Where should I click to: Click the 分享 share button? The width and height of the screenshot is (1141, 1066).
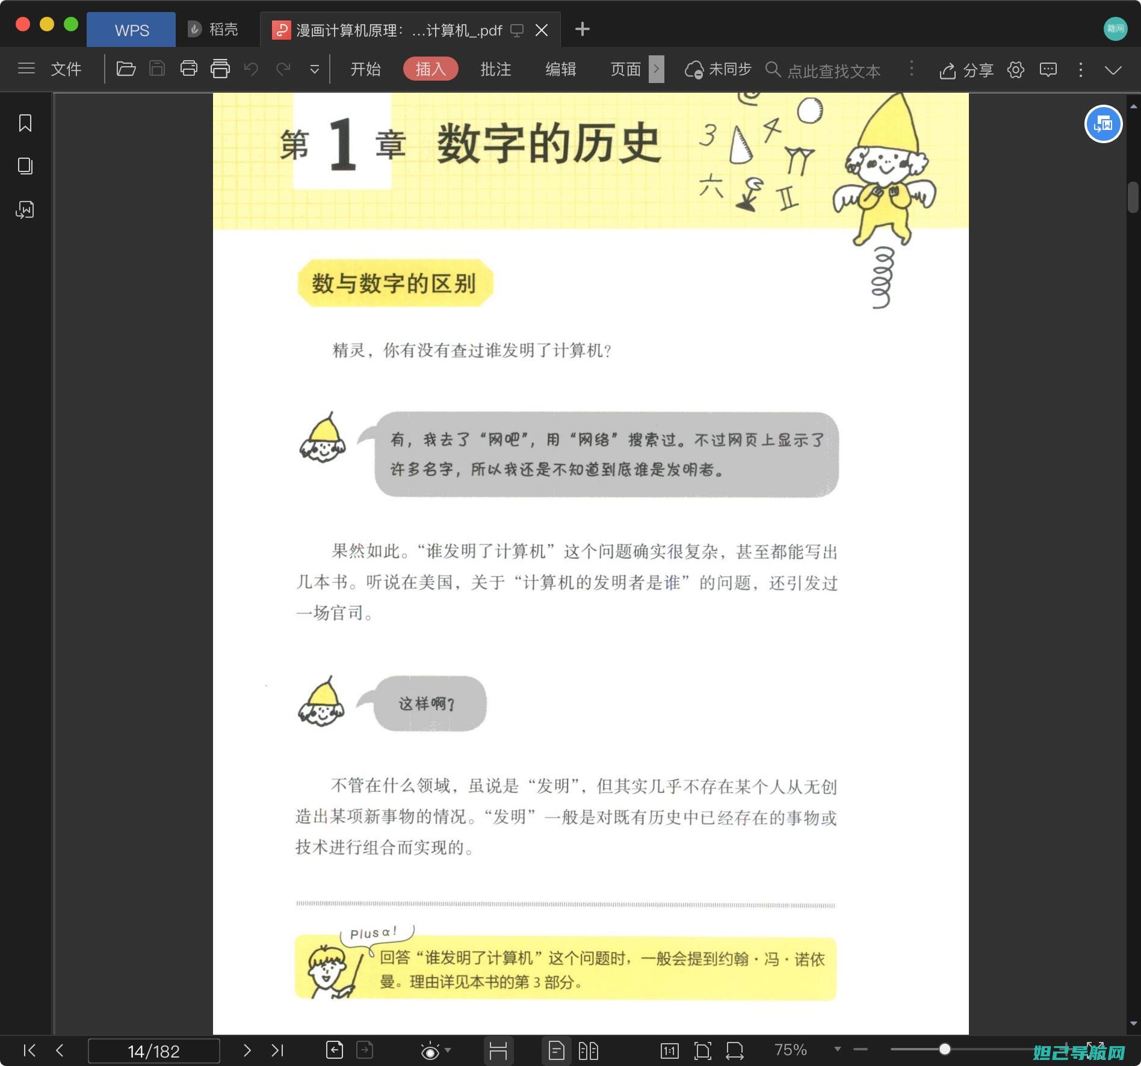click(x=966, y=70)
